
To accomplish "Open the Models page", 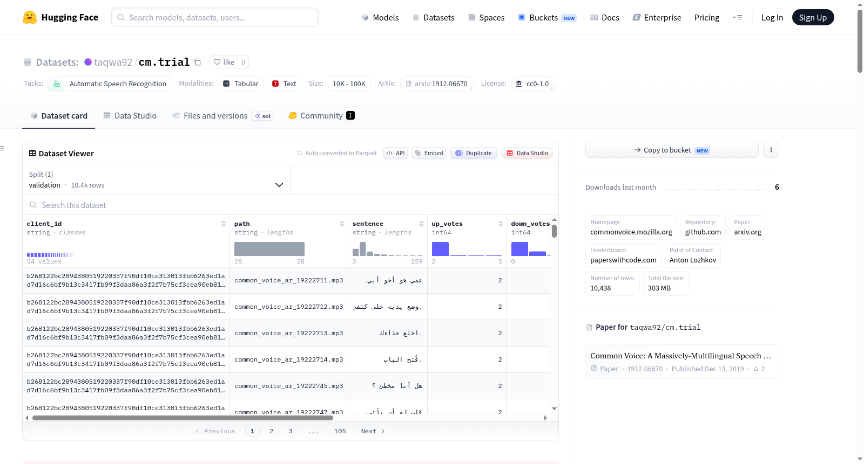I will click(380, 17).
